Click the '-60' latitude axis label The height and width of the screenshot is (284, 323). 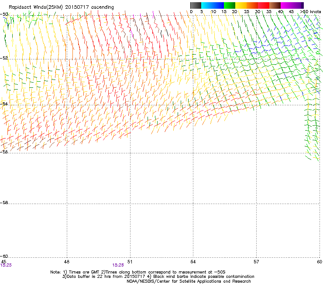click(x=4, y=256)
